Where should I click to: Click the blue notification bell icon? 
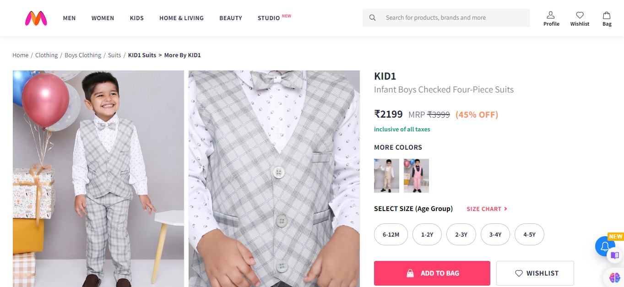tap(604, 247)
